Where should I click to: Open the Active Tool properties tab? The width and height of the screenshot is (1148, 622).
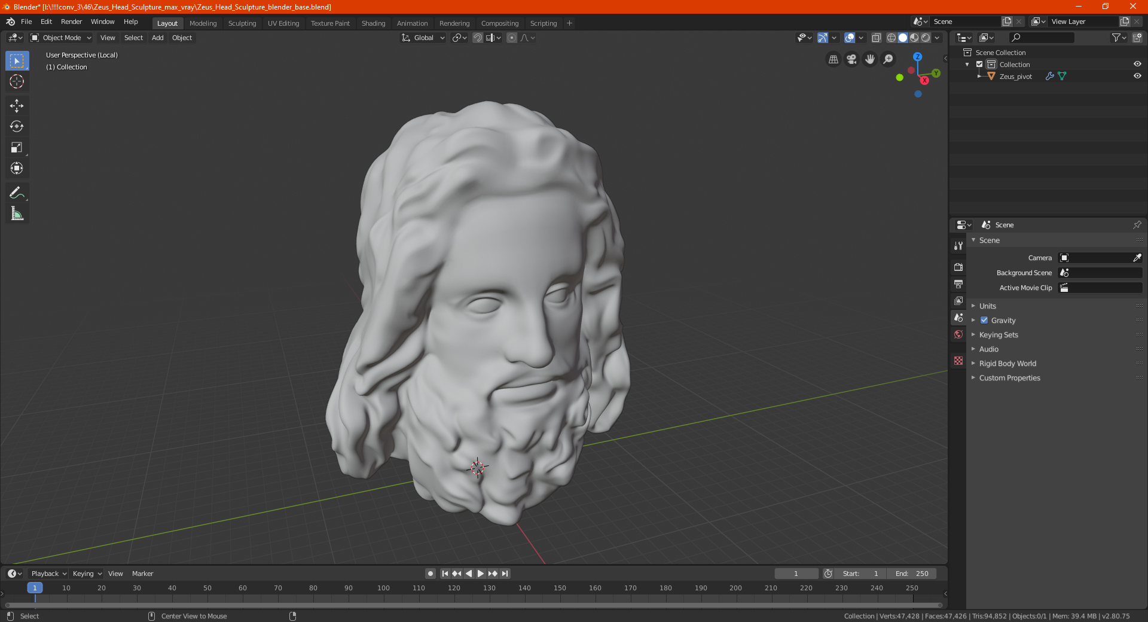[x=958, y=246]
